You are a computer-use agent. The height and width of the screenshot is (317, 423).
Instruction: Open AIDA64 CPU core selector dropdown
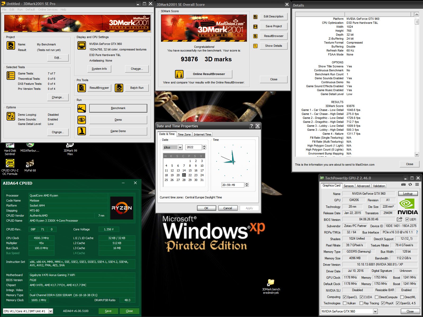click(51, 311)
